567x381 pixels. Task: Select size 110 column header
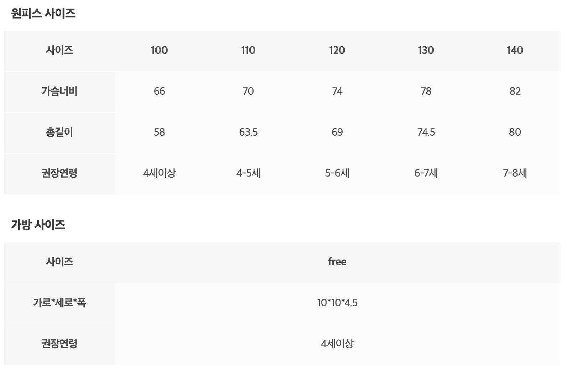(248, 50)
